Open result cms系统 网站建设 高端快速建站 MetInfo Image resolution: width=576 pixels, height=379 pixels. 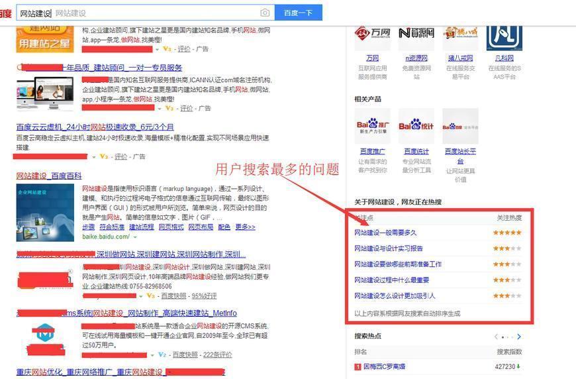126,313
